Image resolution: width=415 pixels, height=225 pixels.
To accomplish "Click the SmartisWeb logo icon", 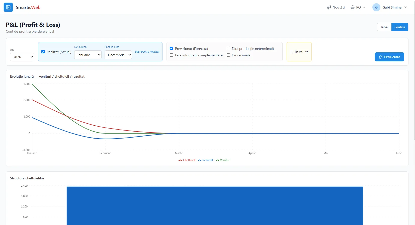I will point(8,7).
